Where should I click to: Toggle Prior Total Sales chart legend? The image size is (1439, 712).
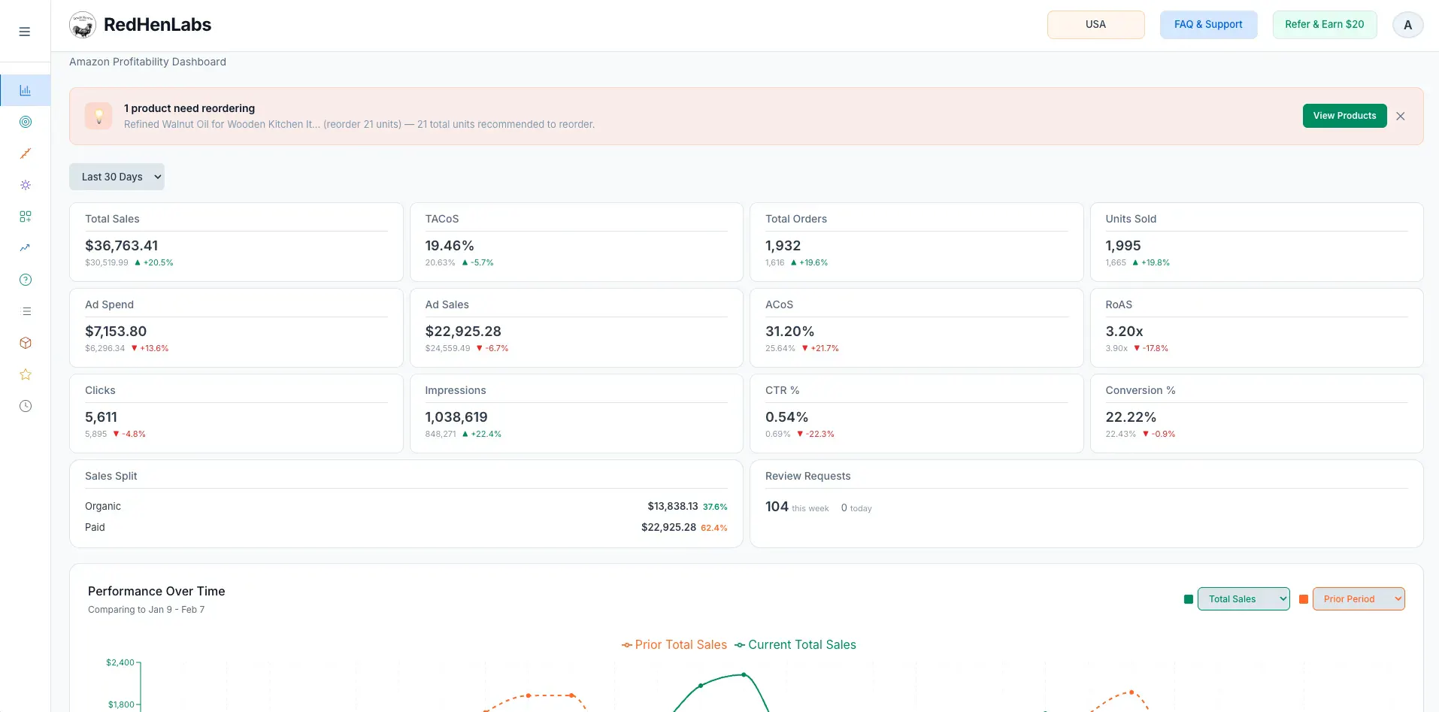point(674,645)
